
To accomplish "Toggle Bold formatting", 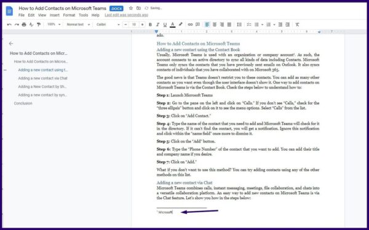I will click(150, 25).
